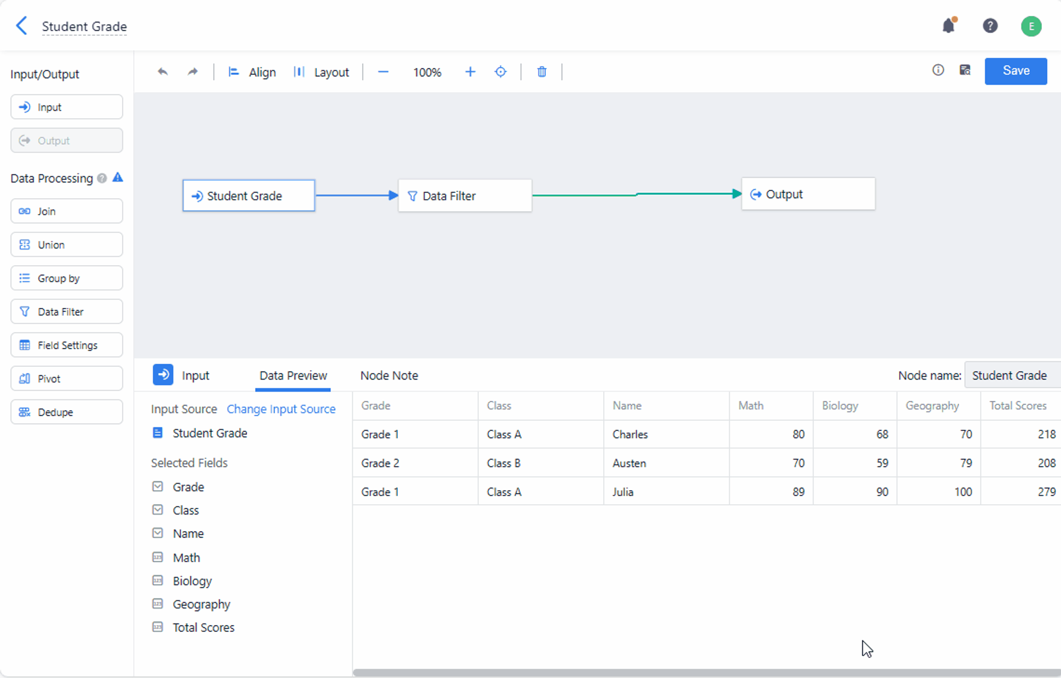This screenshot has height=678, width=1061.
Task: Click Change Input Source link
Action: (281, 409)
